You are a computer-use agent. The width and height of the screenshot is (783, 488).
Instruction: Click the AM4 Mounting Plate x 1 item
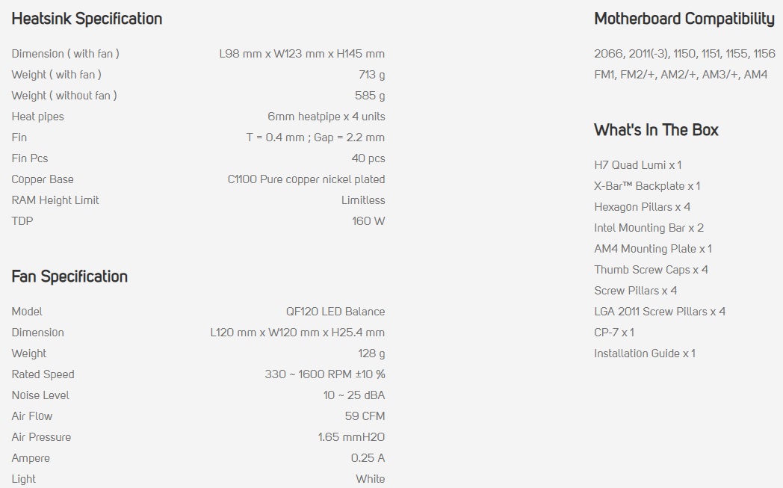pos(652,249)
